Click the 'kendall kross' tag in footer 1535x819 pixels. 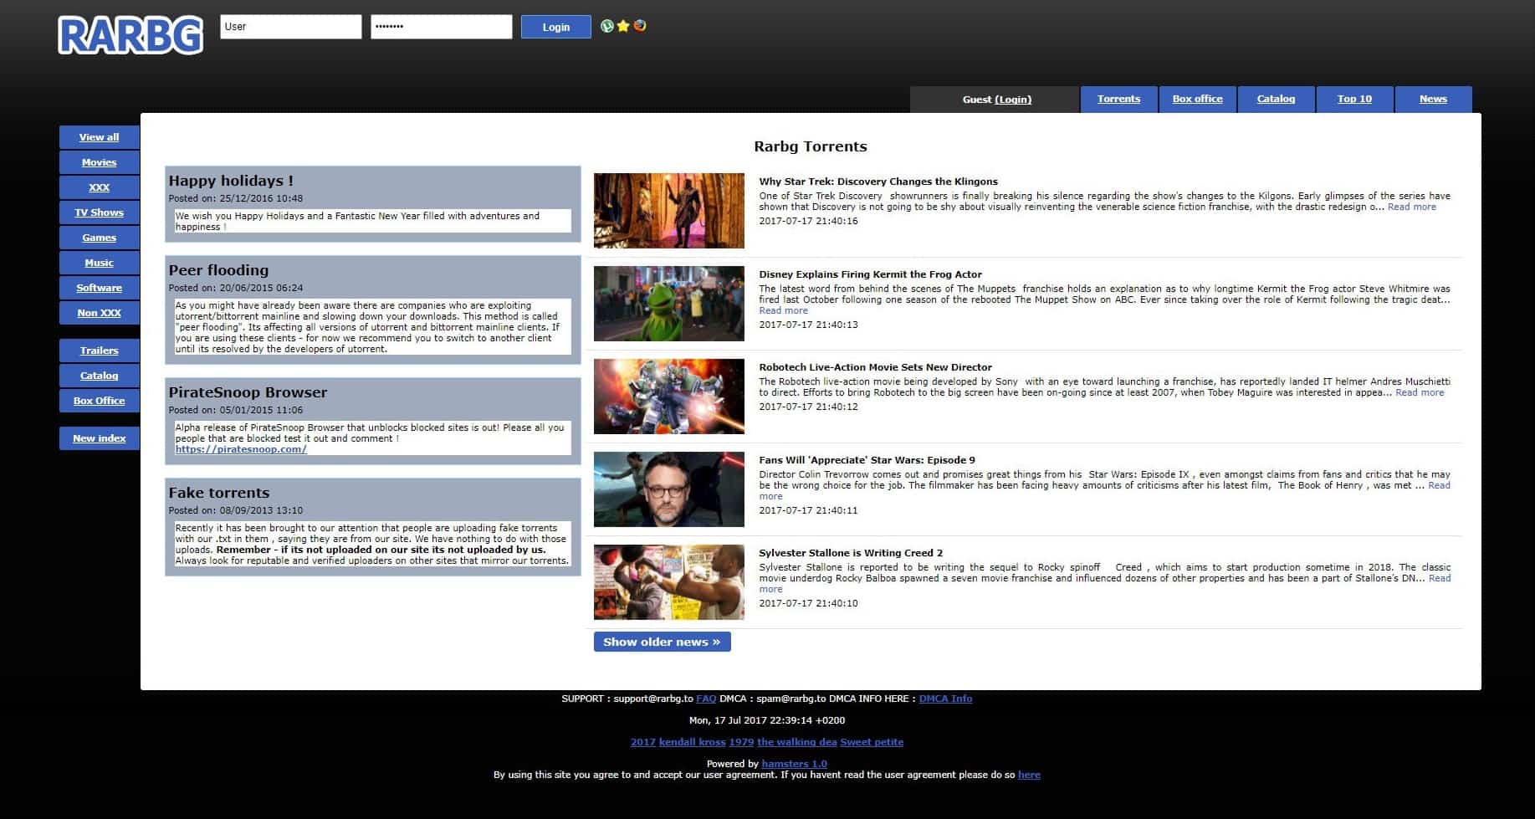coord(693,742)
